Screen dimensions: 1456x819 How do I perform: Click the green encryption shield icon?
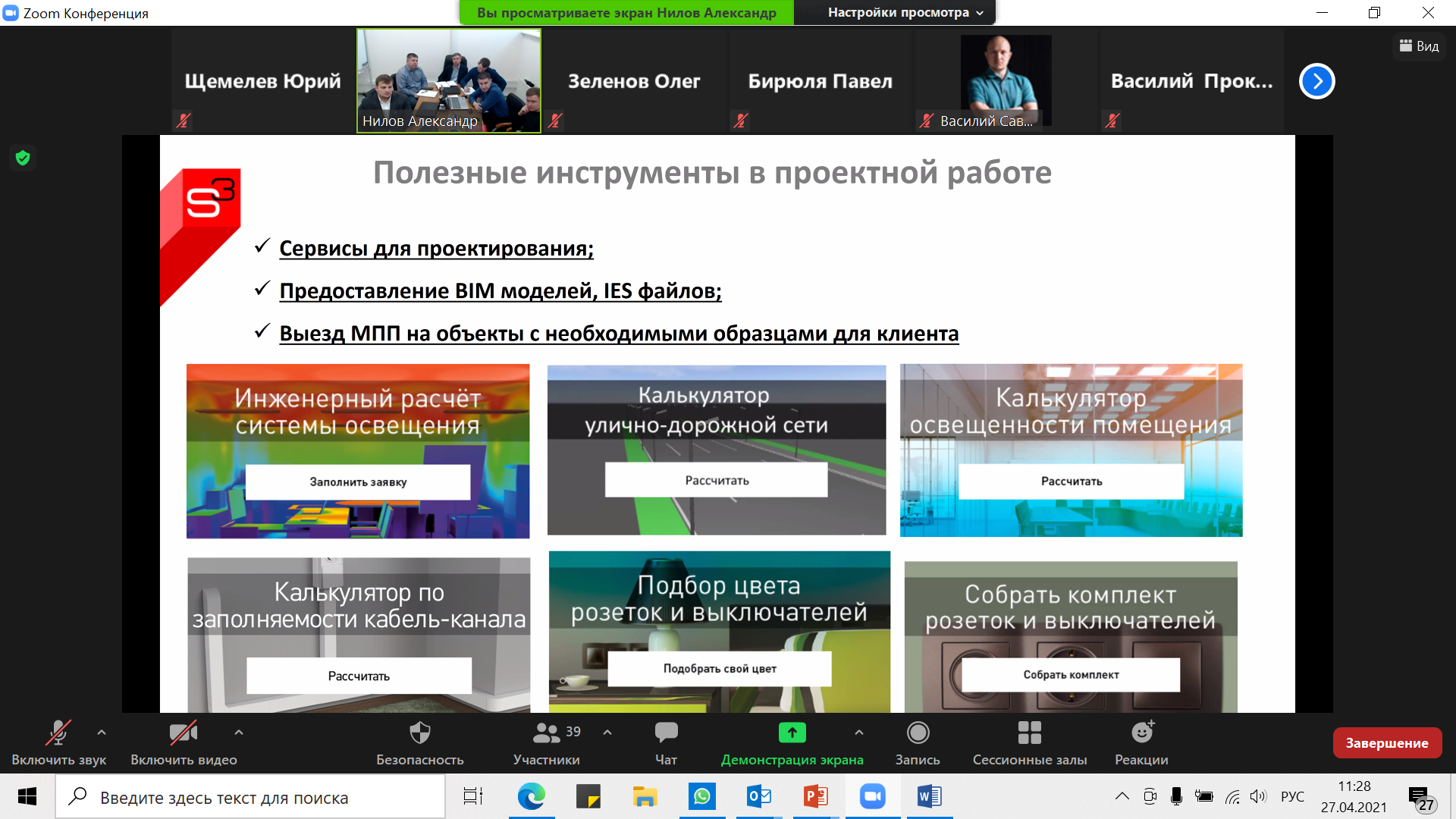click(x=23, y=158)
